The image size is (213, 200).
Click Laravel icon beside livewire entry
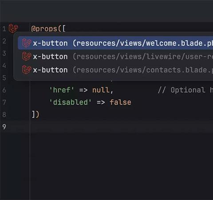[x=27, y=56]
